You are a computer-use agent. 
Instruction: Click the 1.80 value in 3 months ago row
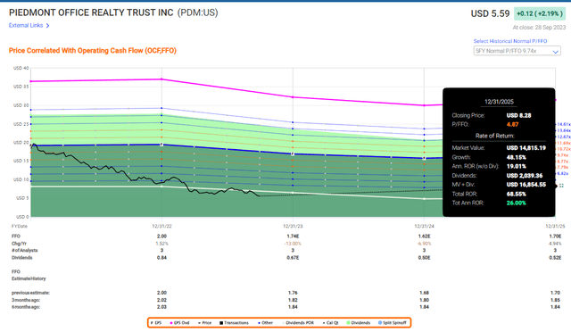click(x=424, y=300)
